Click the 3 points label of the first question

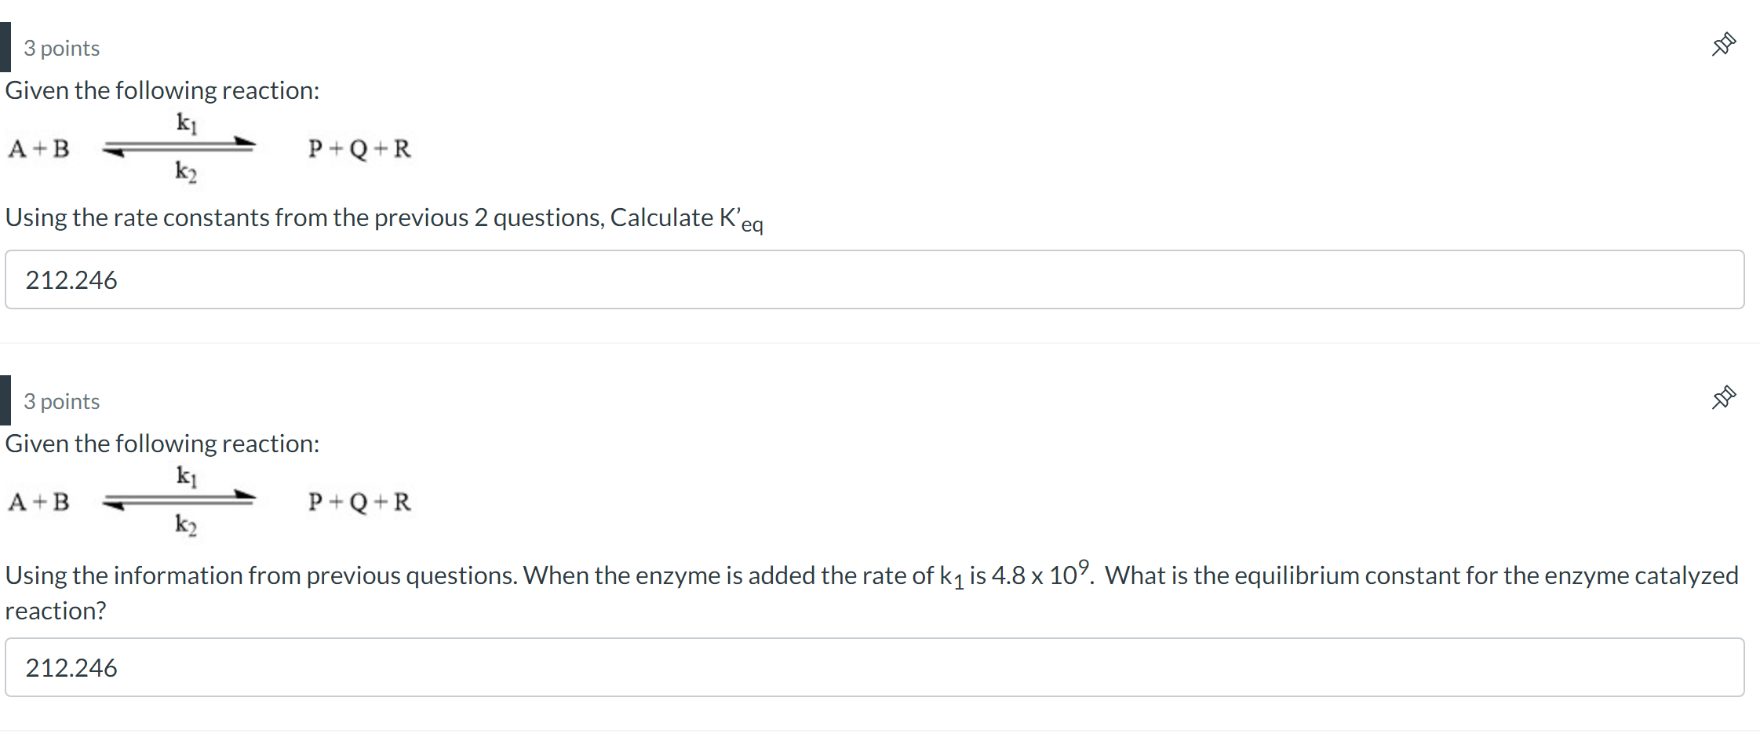point(60,48)
